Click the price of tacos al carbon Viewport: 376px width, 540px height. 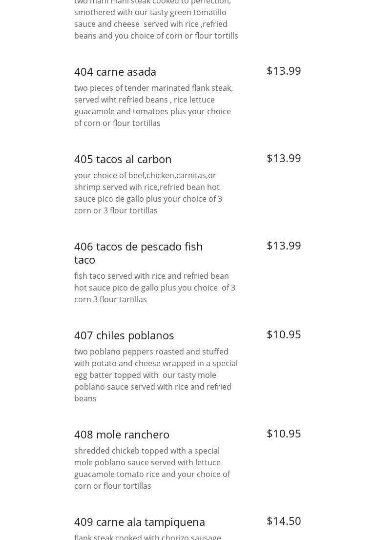(x=284, y=158)
